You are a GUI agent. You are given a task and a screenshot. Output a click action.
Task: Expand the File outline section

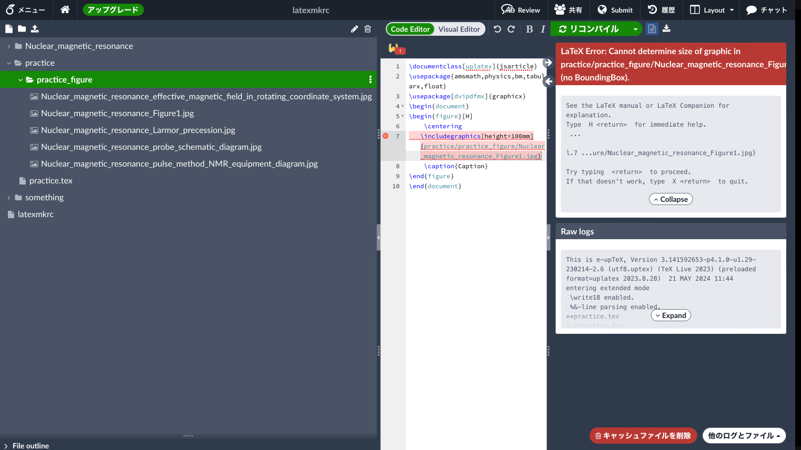(6, 446)
